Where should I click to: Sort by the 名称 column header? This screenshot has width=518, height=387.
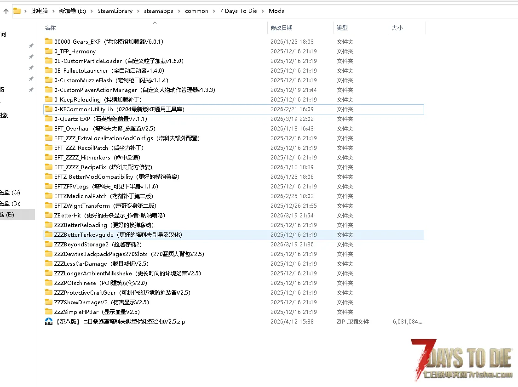click(x=50, y=28)
